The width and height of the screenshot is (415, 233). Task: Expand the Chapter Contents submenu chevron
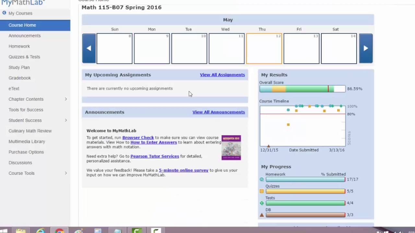coord(66,99)
